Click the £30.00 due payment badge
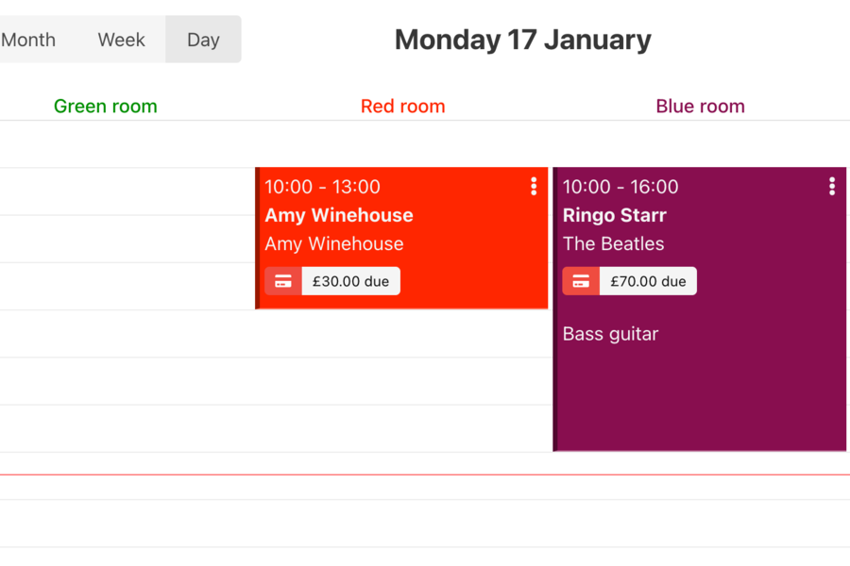This screenshot has width=850, height=566. click(350, 281)
